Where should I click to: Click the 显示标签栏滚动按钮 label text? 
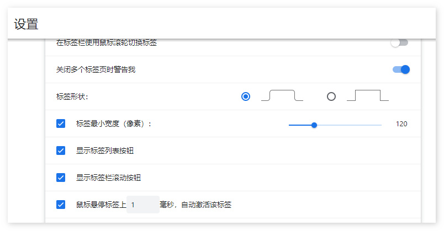(x=108, y=178)
